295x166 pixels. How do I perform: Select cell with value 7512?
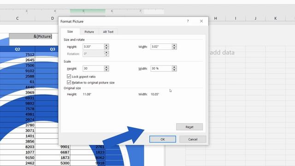pyautogui.click(x=18, y=54)
